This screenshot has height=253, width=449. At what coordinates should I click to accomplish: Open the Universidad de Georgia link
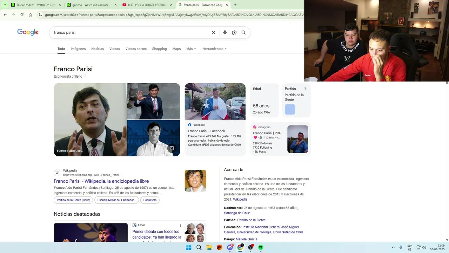tap(254, 232)
